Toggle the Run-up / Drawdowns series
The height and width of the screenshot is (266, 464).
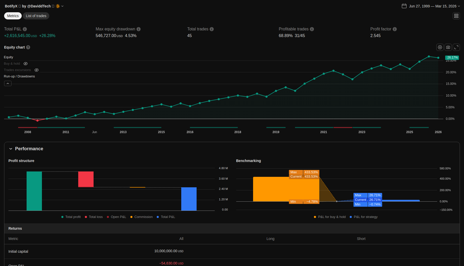[x=19, y=76]
